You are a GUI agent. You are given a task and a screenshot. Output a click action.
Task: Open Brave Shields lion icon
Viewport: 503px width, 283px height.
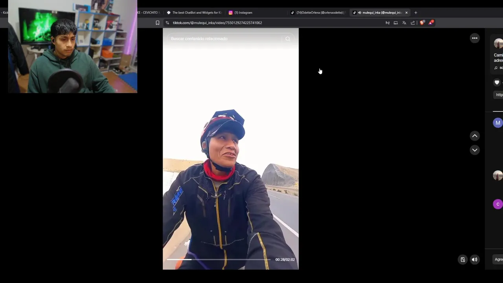[422, 23]
